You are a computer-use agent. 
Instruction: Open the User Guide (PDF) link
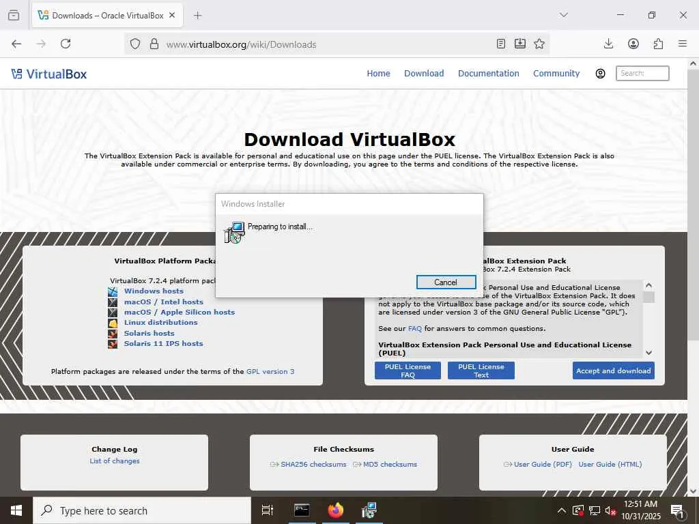tap(543, 464)
